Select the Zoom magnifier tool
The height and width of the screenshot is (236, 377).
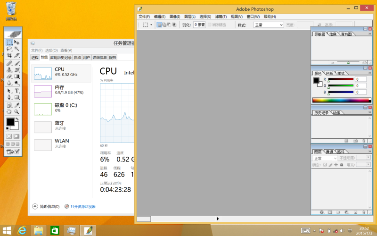[x=16, y=111]
